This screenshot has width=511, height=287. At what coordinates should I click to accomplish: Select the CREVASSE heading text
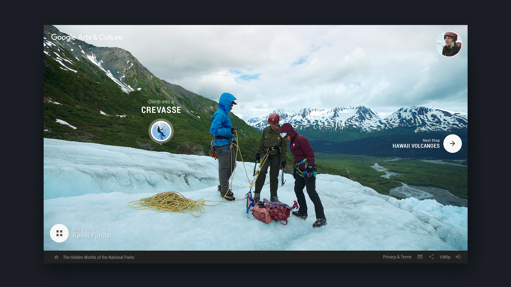tap(161, 110)
